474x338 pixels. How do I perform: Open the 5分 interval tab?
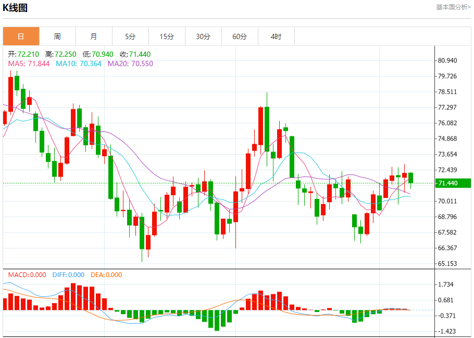(x=130, y=36)
